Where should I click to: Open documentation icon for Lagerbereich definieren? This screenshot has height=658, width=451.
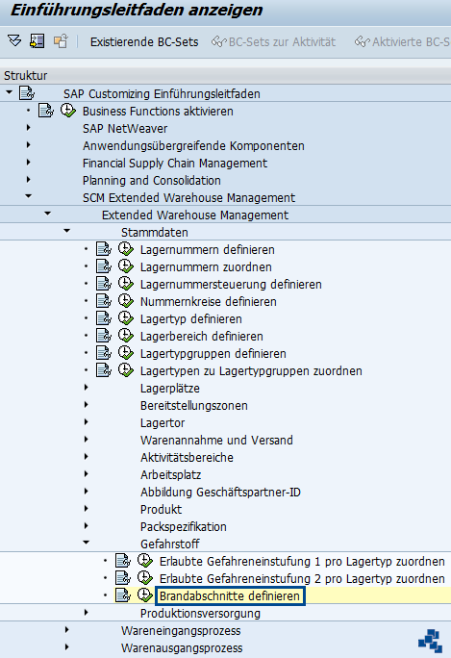tap(104, 336)
